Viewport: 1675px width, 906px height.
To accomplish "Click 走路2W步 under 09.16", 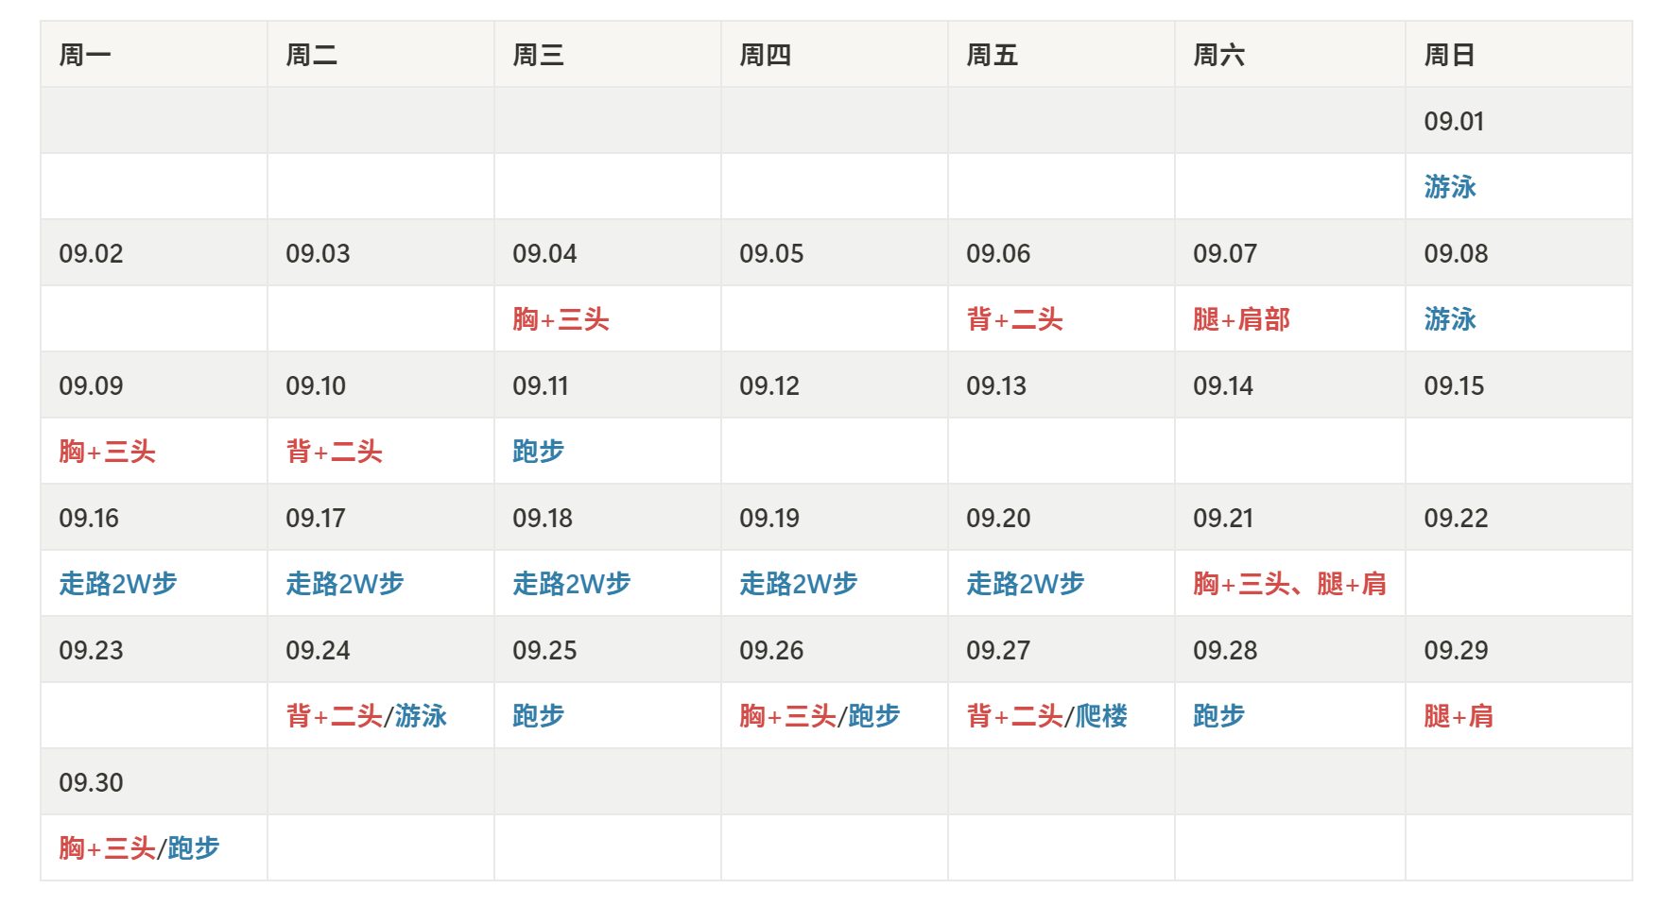I will (118, 584).
